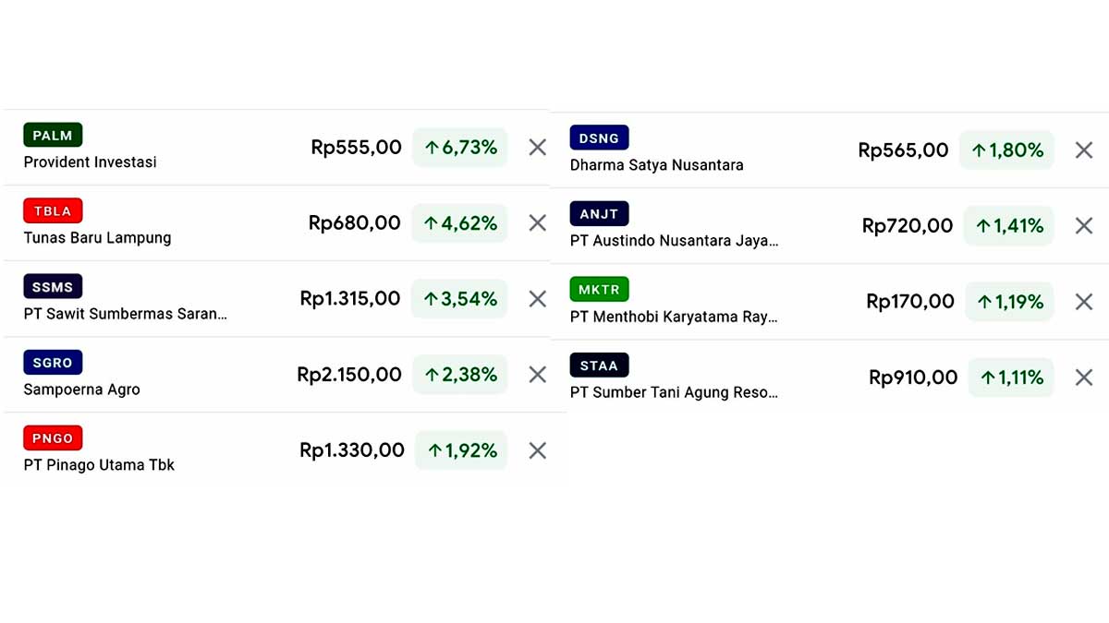The height and width of the screenshot is (623, 1109).
Task: Open Provident Investasi stock details
Action: [x=88, y=162]
